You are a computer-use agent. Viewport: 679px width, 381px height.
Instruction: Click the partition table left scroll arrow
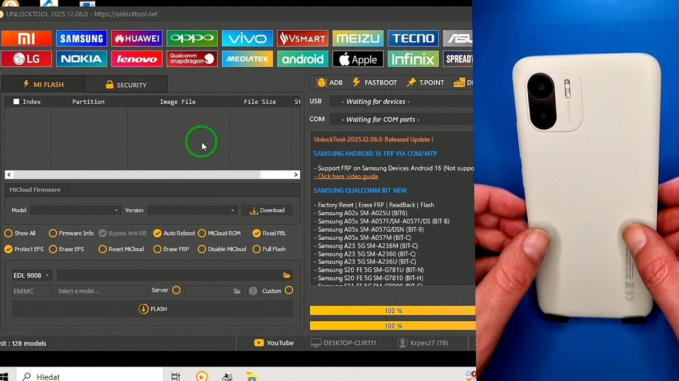tap(9, 175)
